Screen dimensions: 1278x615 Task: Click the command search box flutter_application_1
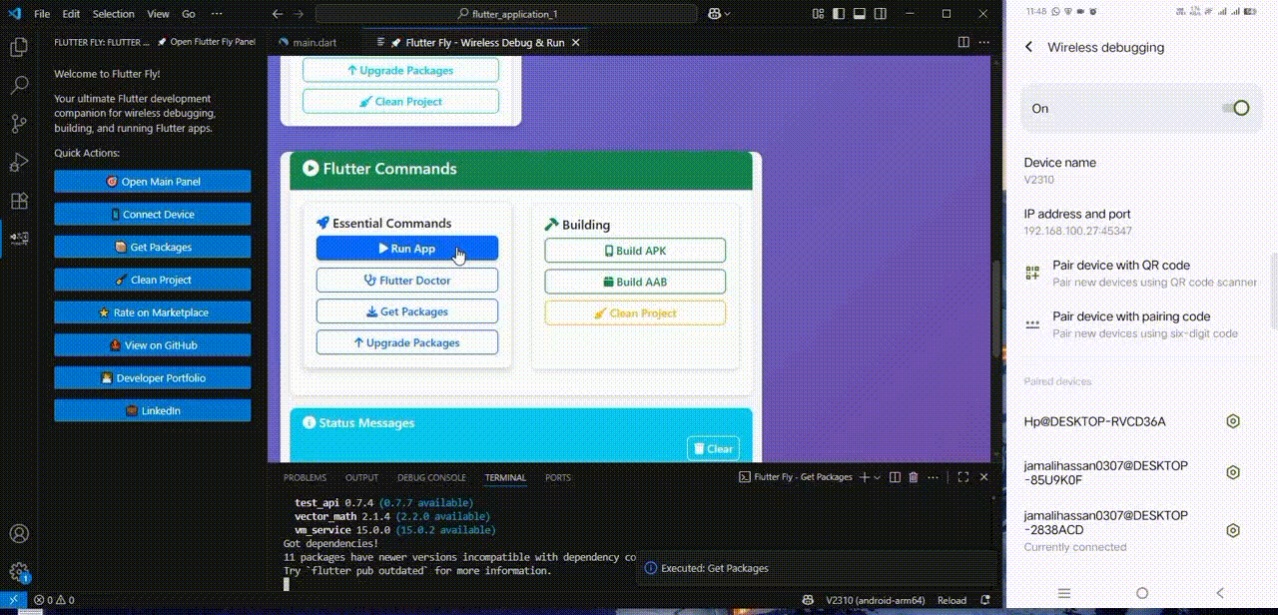click(x=506, y=14)
